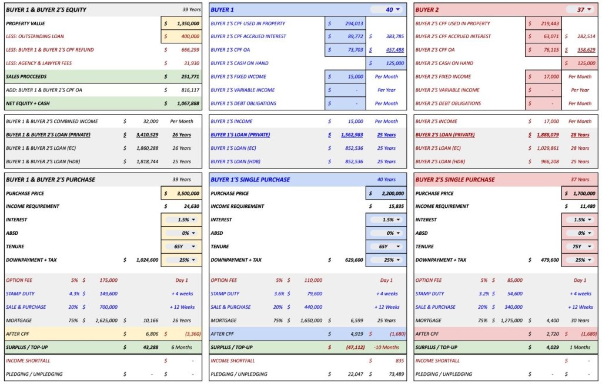Select Buyer 1 CPF accrued interest 89,772

(x=346, y=36)
